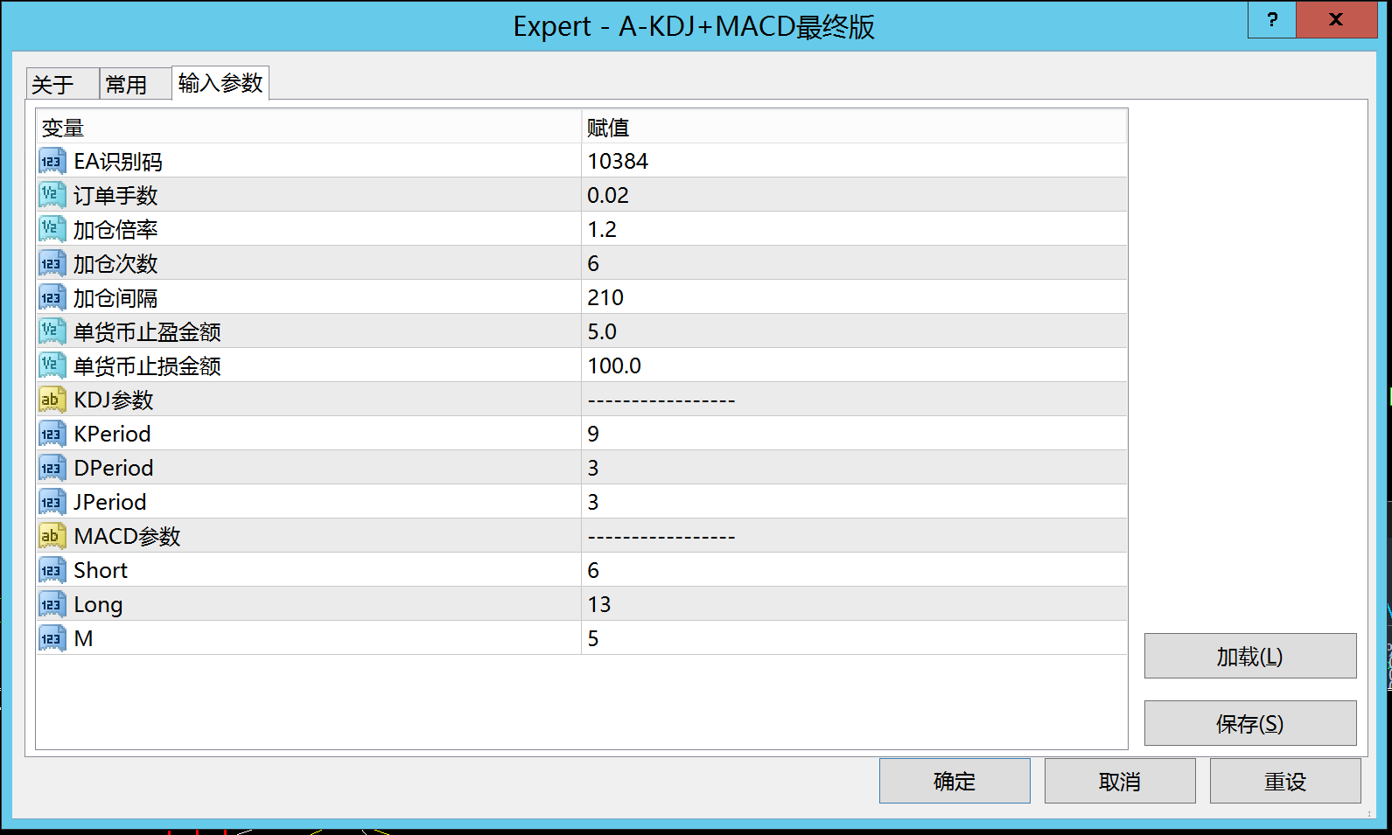Select the 加仓倍率 variable name
This screenshot has height=835, width=1392.
point(115,229)
